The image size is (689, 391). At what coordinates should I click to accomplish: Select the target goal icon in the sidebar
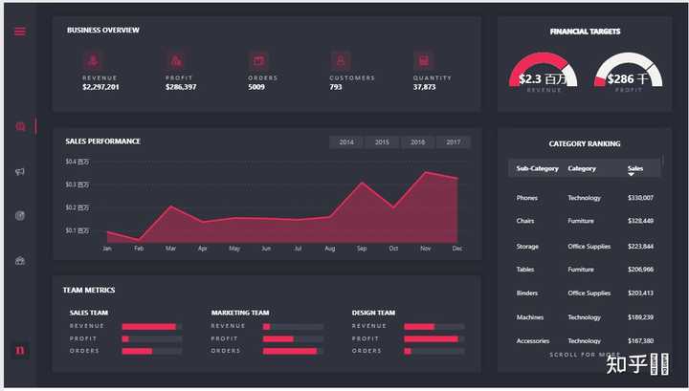(20, 215)
